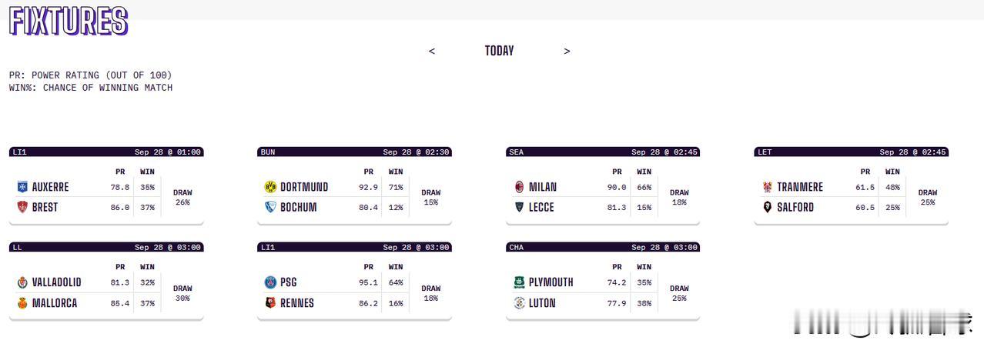Click the Bochum club crest
The width and height of the screenshot is (984, 347).
click(x=270, y=207)
